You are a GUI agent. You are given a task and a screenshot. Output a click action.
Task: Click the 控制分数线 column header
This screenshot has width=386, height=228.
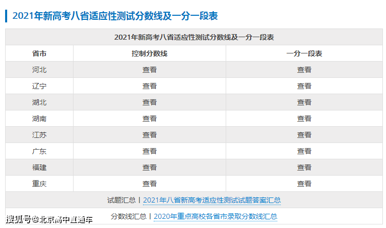click(149, 53)
